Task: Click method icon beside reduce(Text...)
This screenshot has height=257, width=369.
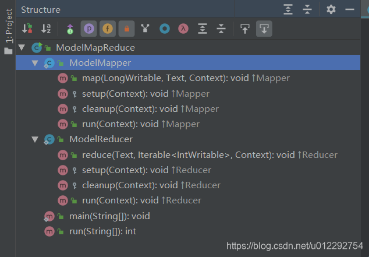Action: 63,155
